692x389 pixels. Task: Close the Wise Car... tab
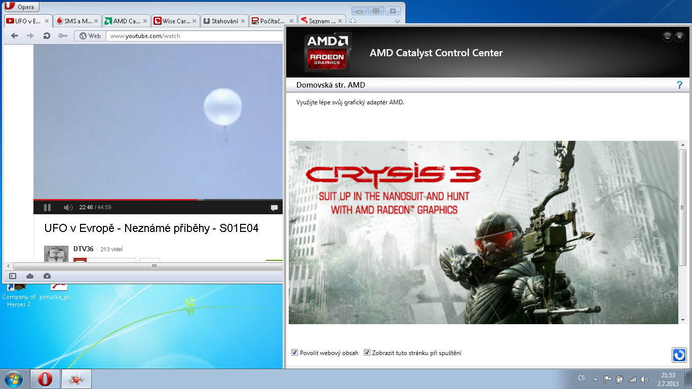[x=194, y=21]
